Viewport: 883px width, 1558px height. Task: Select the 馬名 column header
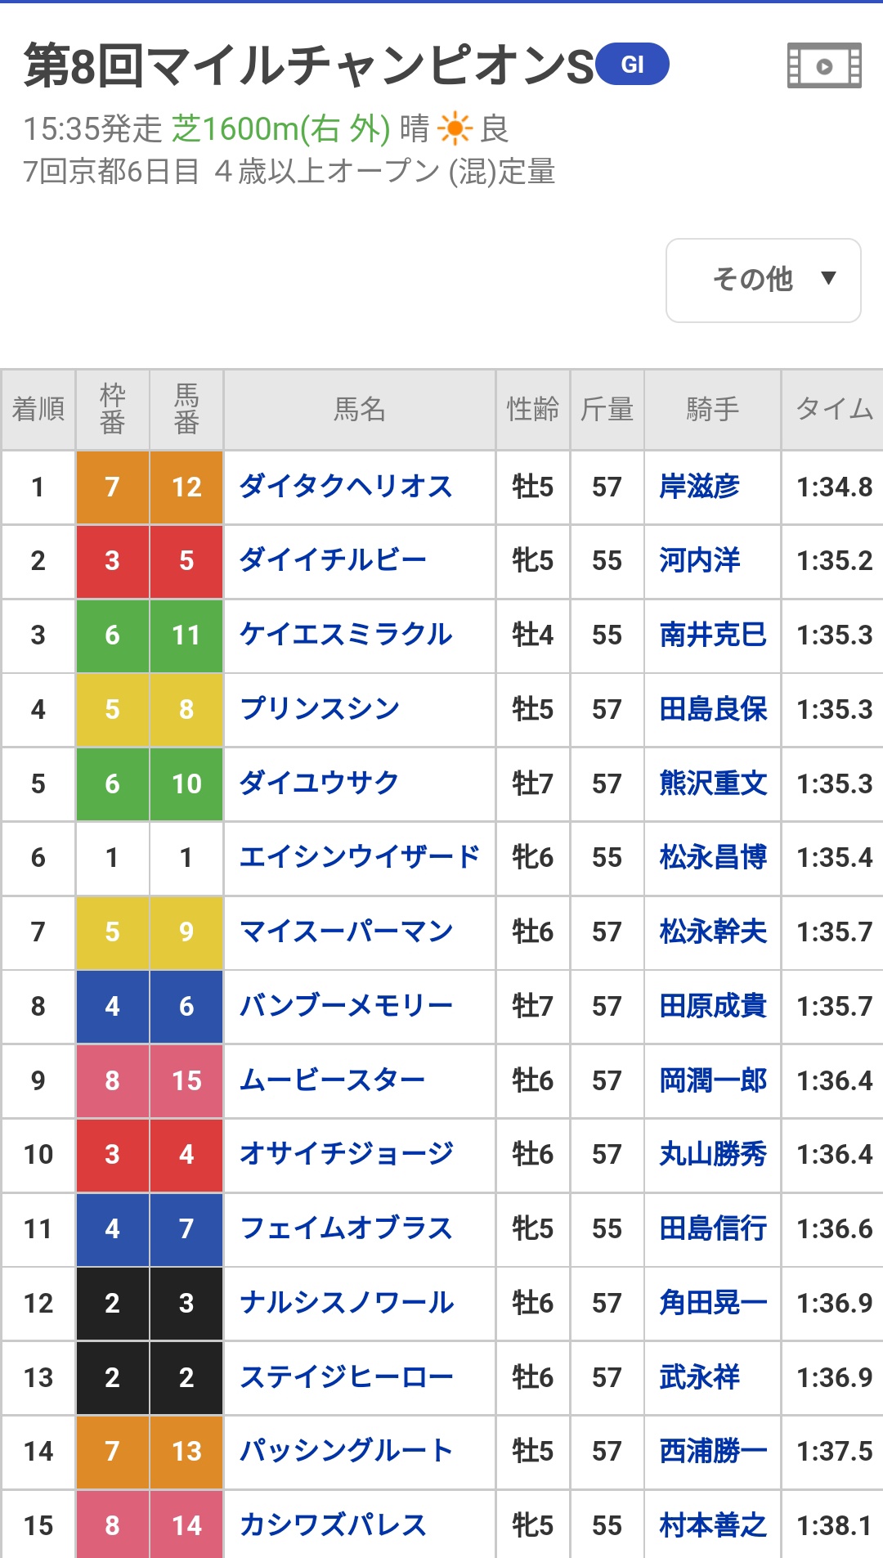click(x=359, y=409)
